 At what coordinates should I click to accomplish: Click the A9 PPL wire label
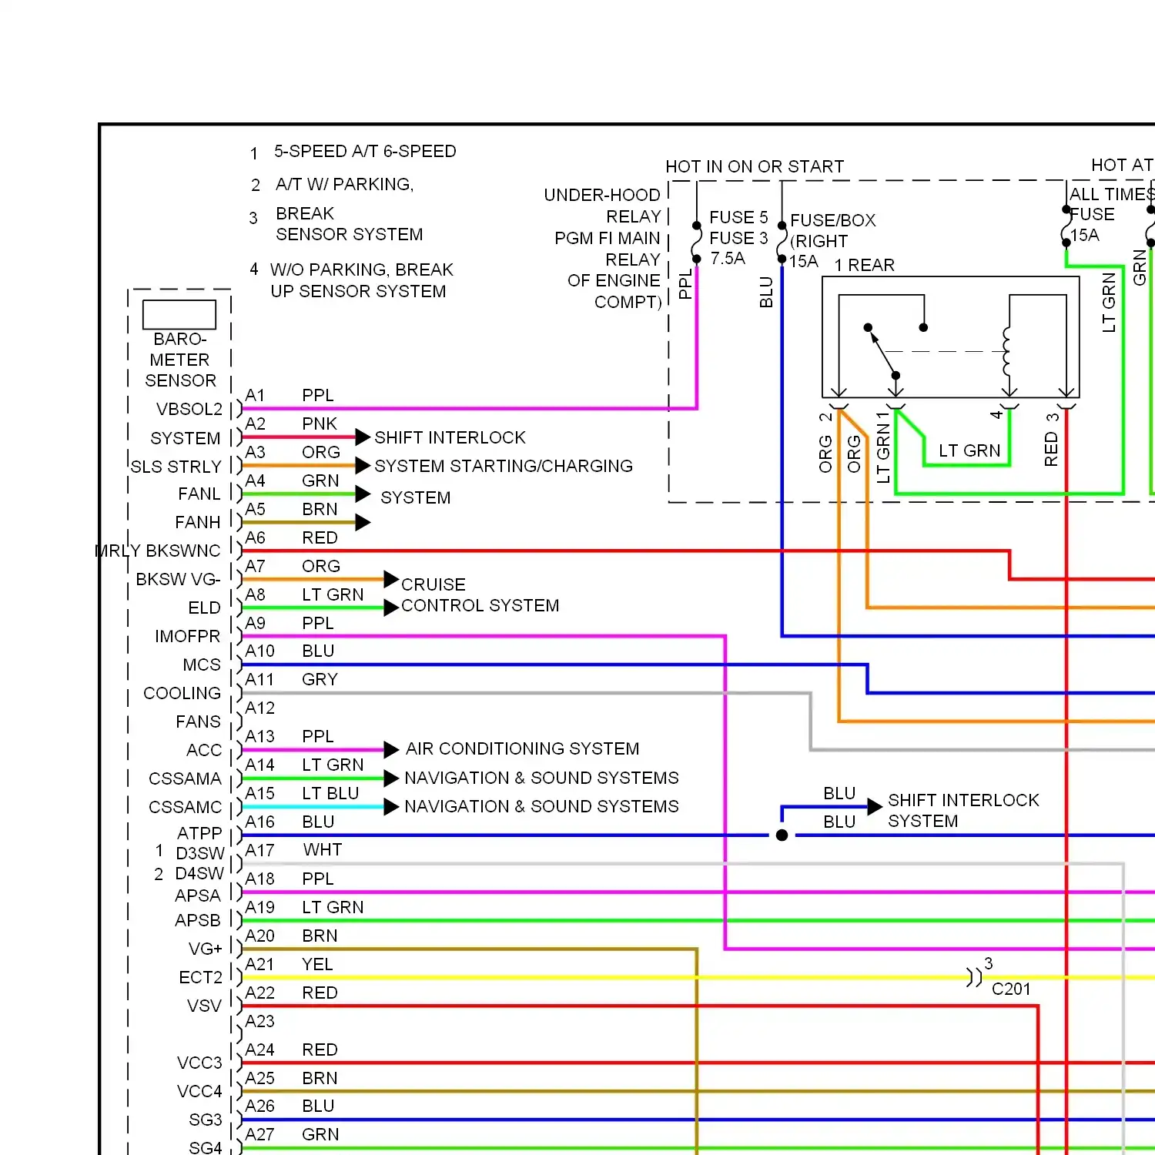pos(318,624)
